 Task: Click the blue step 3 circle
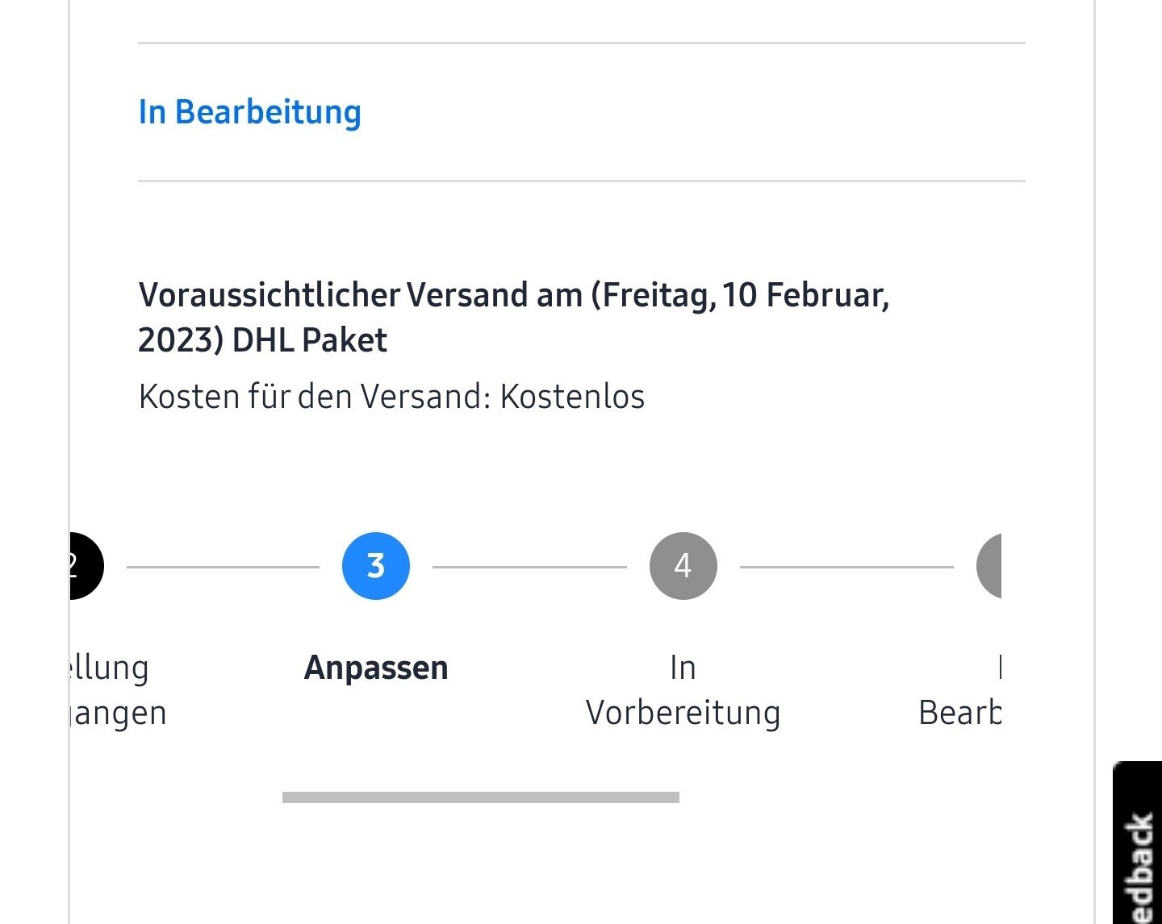point(376,566)
